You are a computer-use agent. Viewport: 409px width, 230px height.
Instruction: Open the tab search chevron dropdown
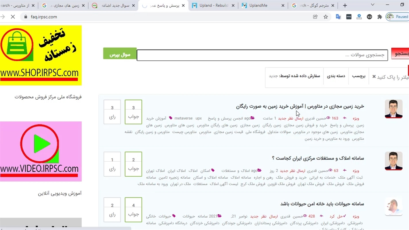(x=373, y=5)
